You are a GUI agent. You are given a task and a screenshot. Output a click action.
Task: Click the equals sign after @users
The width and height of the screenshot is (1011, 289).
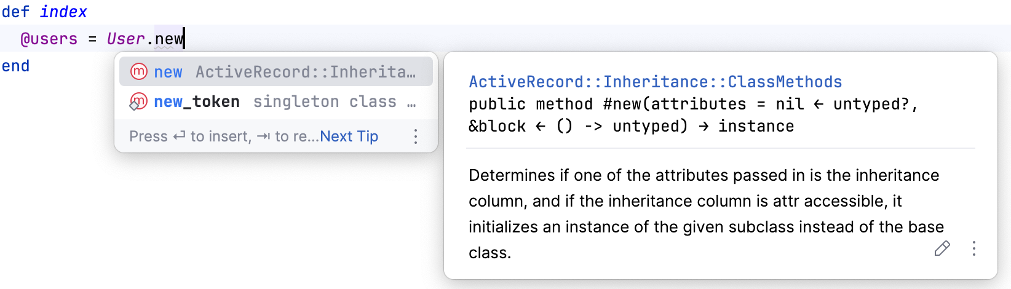(92, 39)
